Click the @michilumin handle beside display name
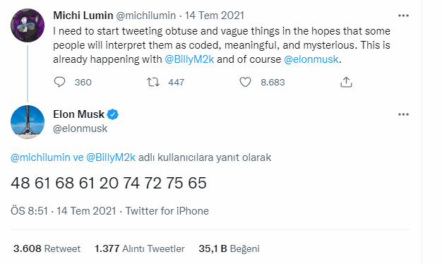The width and height of the screenshot is (442, 264). [145, 16]
